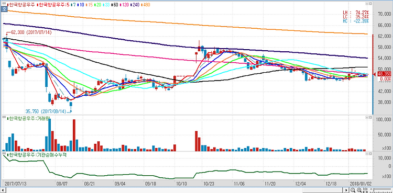
Task: Zoom in the chart with plus magnifier
Action: (x=359, y=190)
